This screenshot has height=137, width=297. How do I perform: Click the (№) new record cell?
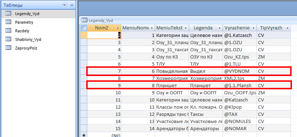[104, 135]
